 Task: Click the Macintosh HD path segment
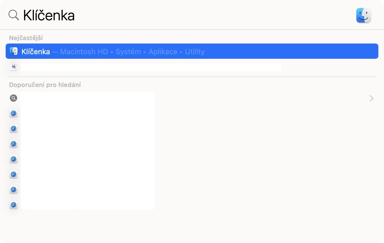pos(84,52)
